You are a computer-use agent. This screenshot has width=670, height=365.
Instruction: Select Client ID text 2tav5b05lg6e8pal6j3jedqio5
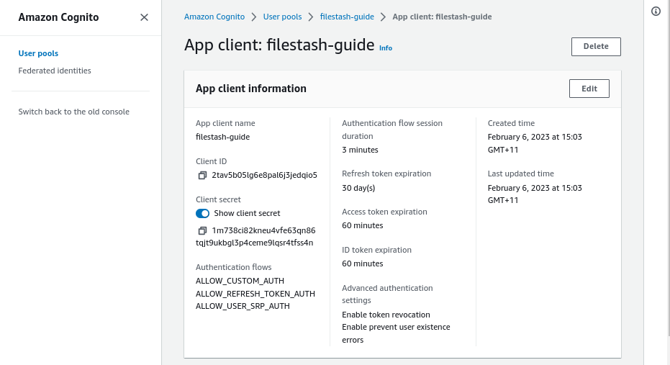(x=265, y=175)
